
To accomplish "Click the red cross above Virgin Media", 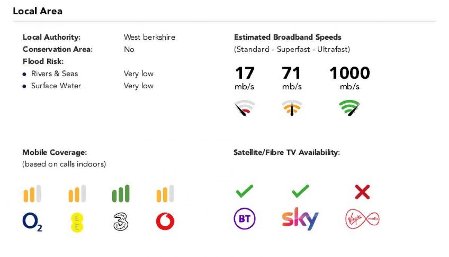I will coord(362,192).
